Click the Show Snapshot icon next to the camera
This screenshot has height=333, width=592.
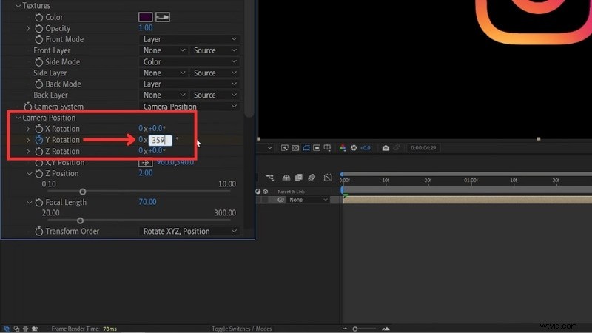click(x=397, y=147)
